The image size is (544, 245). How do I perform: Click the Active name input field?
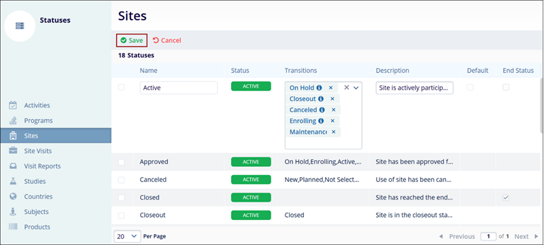point(179,88)
